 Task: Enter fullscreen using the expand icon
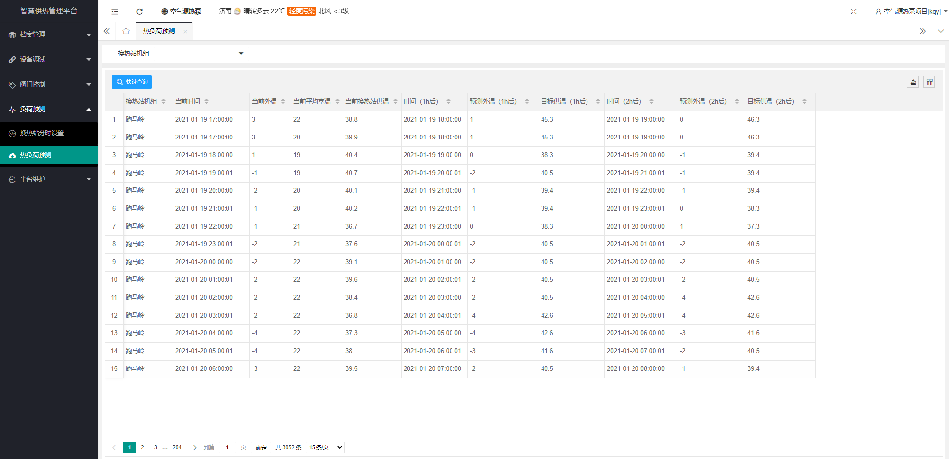[x=853, y=11]
